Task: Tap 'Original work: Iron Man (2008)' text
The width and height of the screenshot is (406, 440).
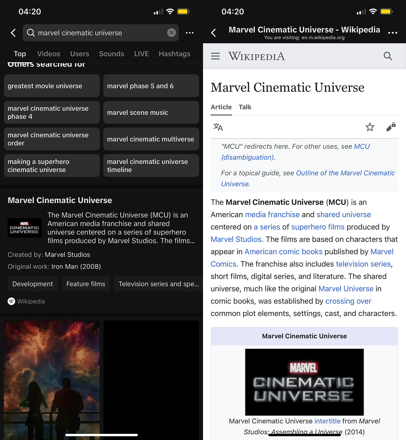Action: pos(54,267)
